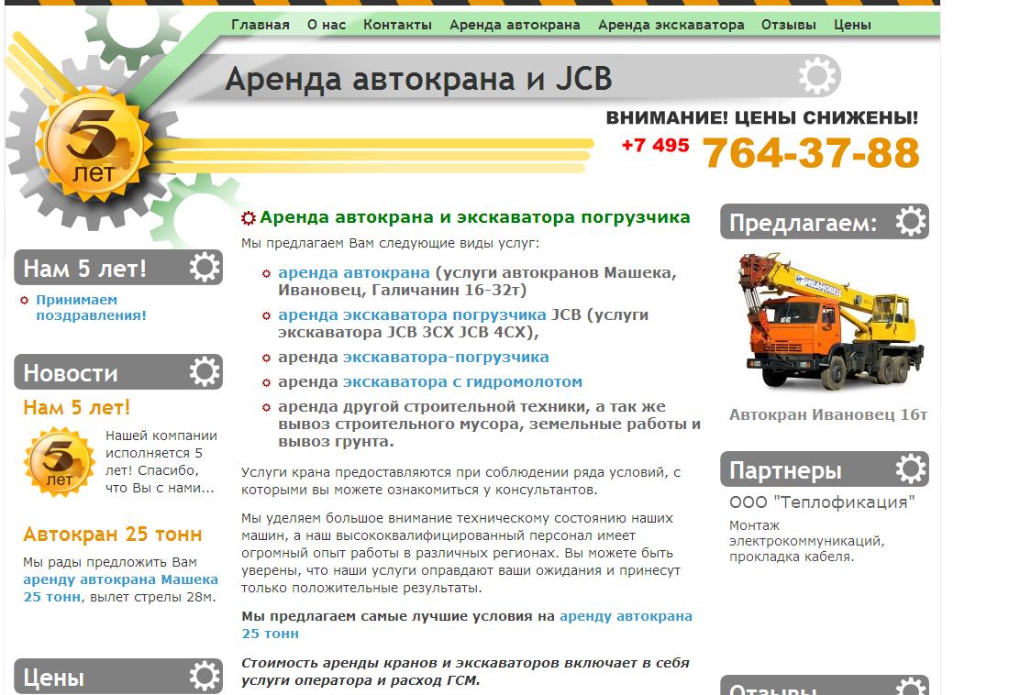The image size is (1031, 695).
Task: Click gear icon in Отзывы sidebar header
Action: 912,687
